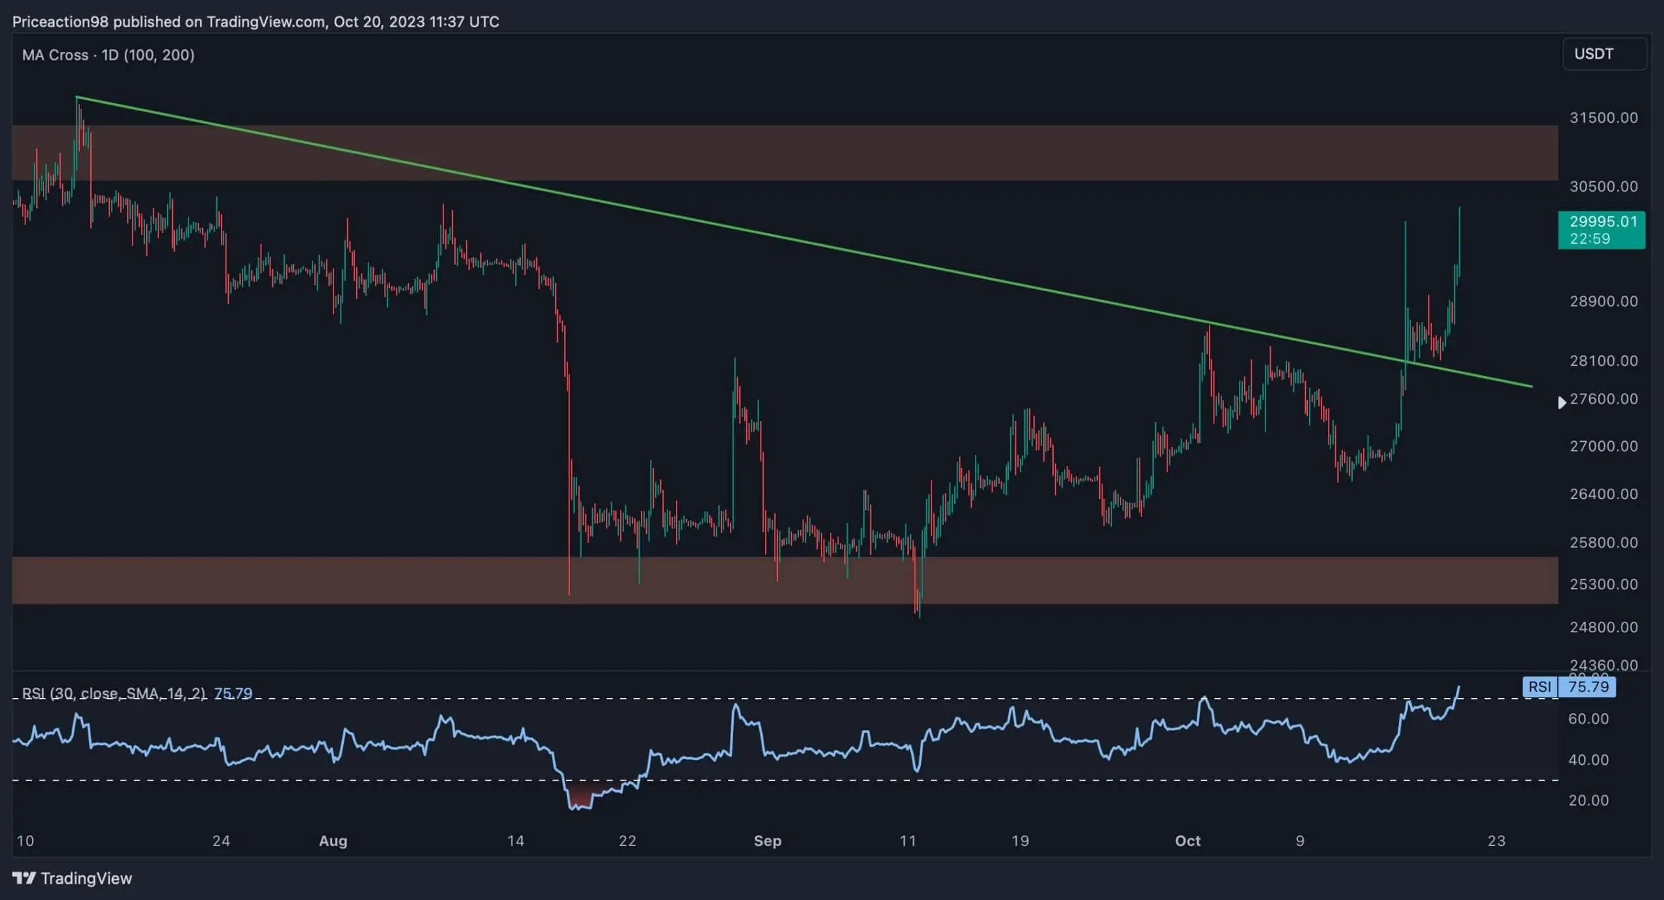
Task: Click the candle-close countdown timer 22:59
Action: tap(1591, 238)
